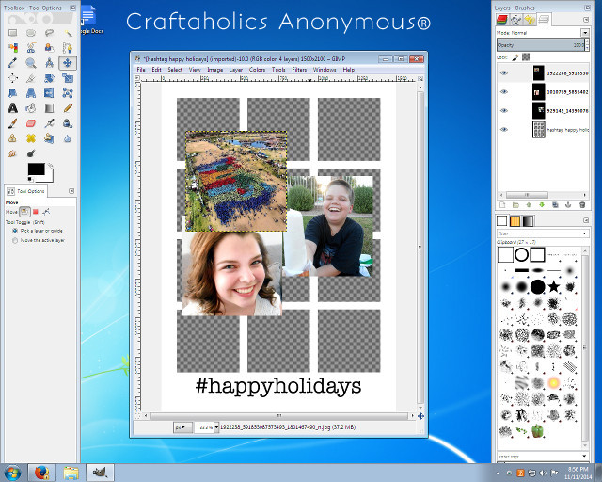Open the File menu
The image size is (602, 482).
(x=141, y=70)
